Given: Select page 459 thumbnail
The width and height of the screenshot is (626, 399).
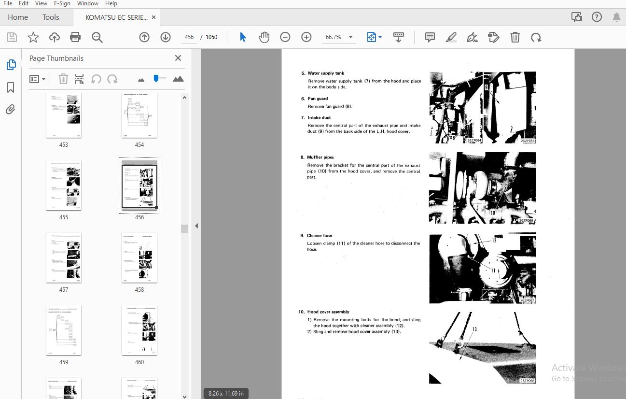Looking at the screenshot, I should [x=64, y=330].
